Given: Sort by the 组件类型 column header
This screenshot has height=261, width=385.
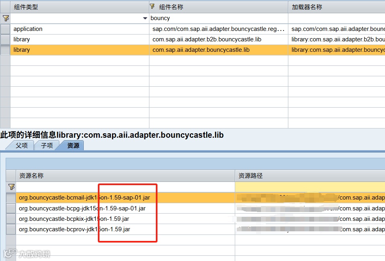Looking at the screenshot, I should (x=80, y=7).
